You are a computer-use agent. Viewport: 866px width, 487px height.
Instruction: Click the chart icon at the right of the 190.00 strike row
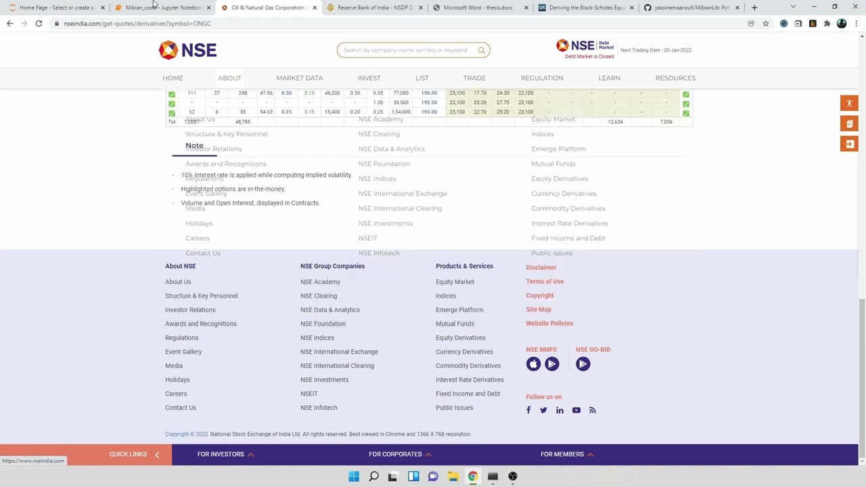(686, 95)
